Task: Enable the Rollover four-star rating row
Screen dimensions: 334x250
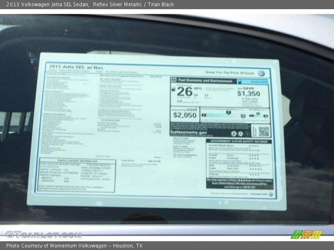Action: pyautogui.click(x=254, y=175)
